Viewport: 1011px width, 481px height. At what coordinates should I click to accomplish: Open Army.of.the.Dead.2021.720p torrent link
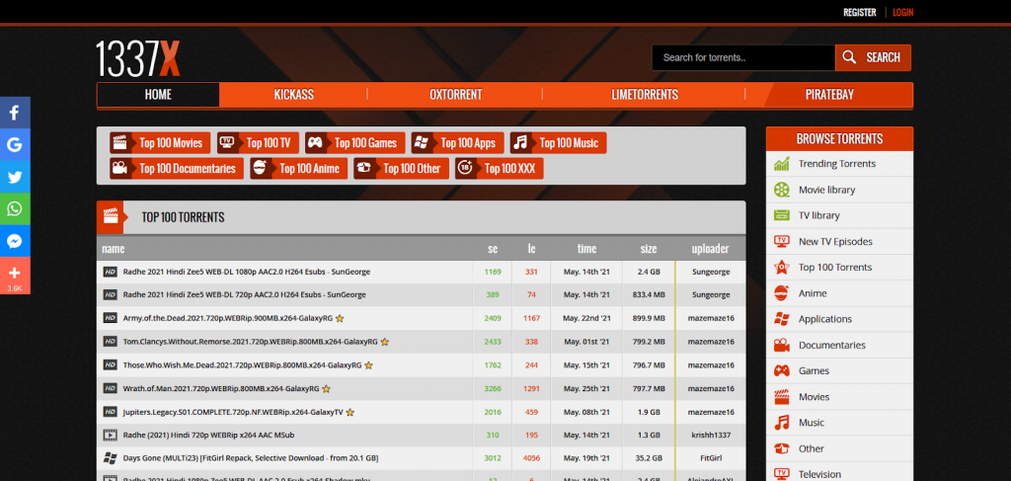tap(228, 318)
